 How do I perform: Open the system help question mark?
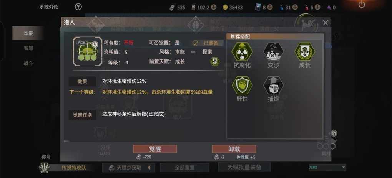click(x=78, y=7)
